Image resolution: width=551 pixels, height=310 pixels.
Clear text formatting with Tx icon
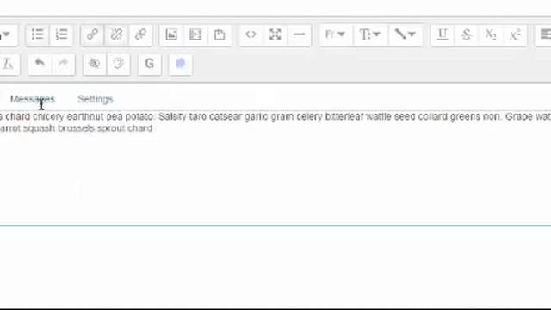(x=9, y=64)
